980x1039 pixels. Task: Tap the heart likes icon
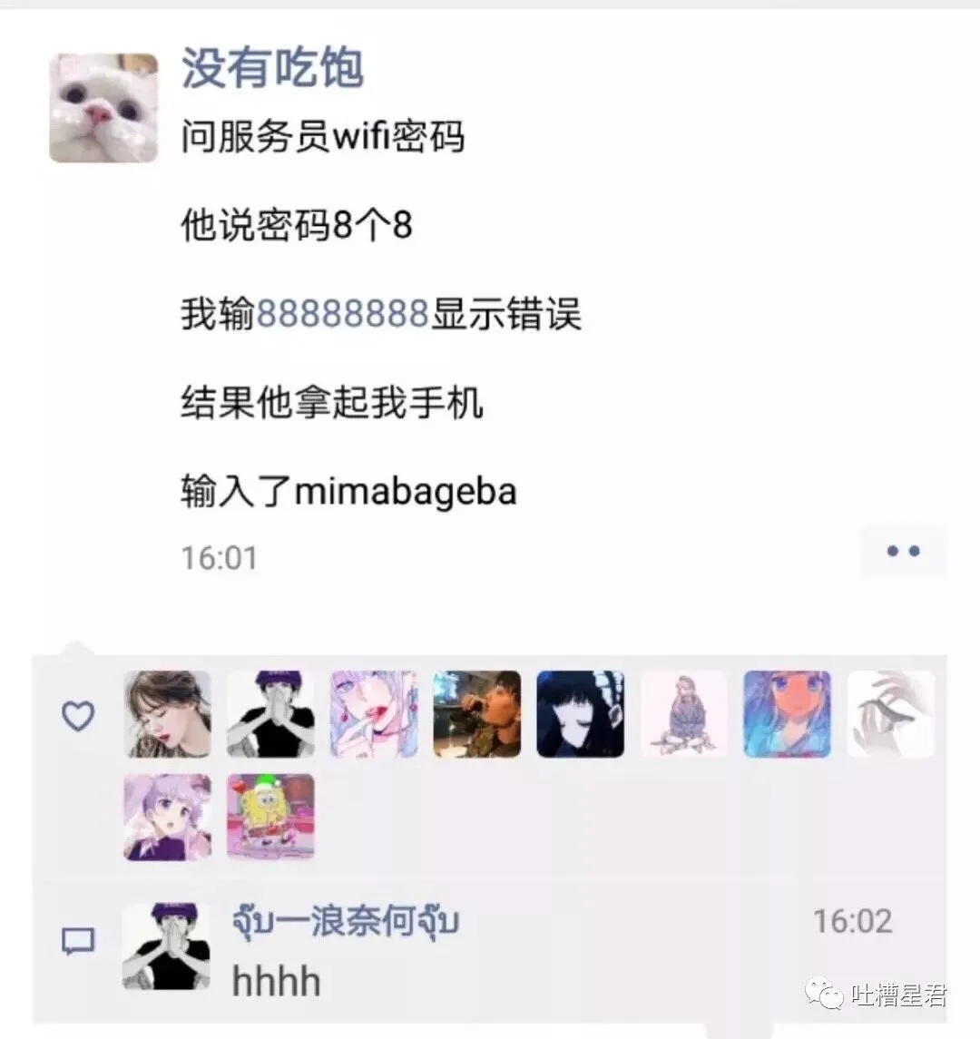click(x=78, y=716)
